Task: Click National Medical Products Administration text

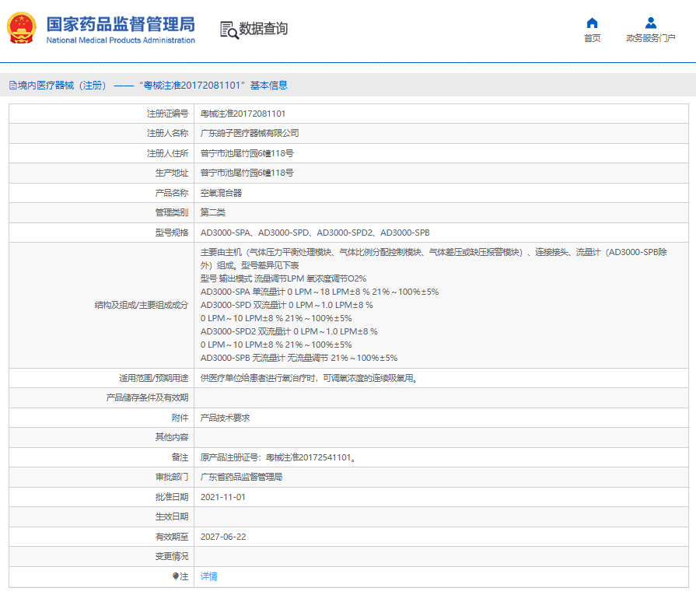Action: pyautogui.click(x=121, y=40)
